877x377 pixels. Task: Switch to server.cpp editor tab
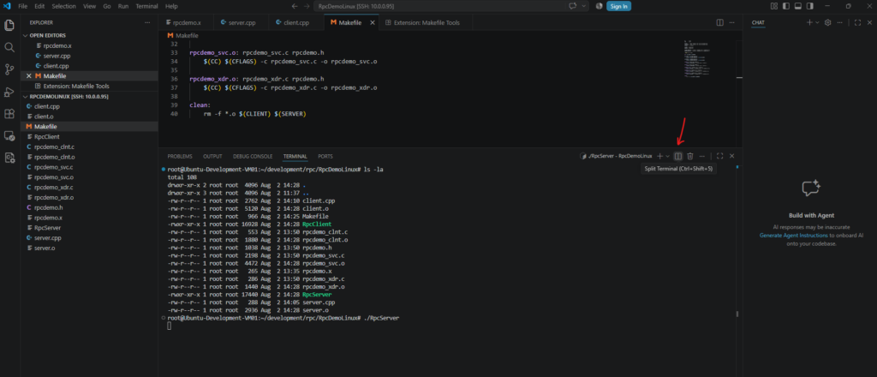tap(239, 22)
